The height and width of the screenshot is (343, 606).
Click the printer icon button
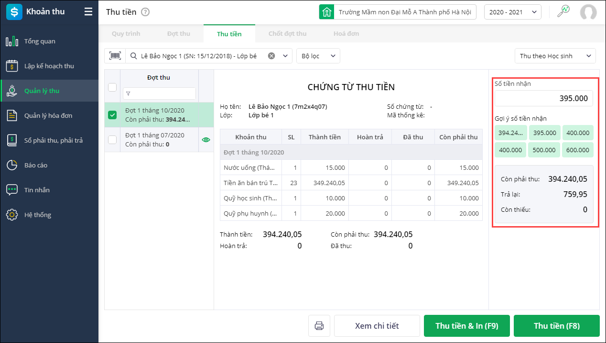[x=319, y=326]
